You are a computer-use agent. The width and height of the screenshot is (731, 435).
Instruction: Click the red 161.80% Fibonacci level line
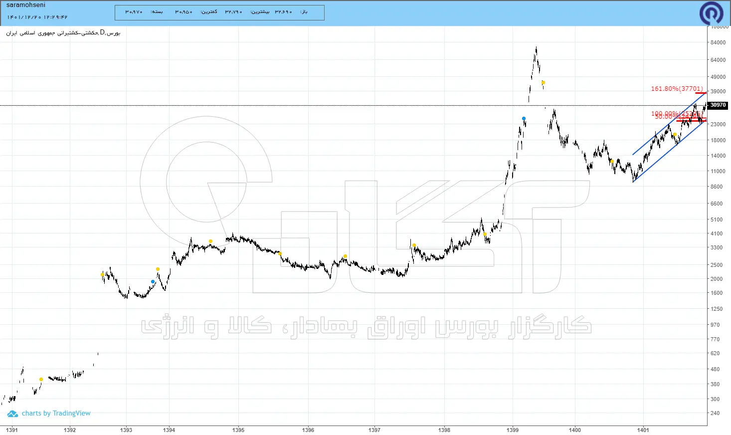(x=701, y=93)
